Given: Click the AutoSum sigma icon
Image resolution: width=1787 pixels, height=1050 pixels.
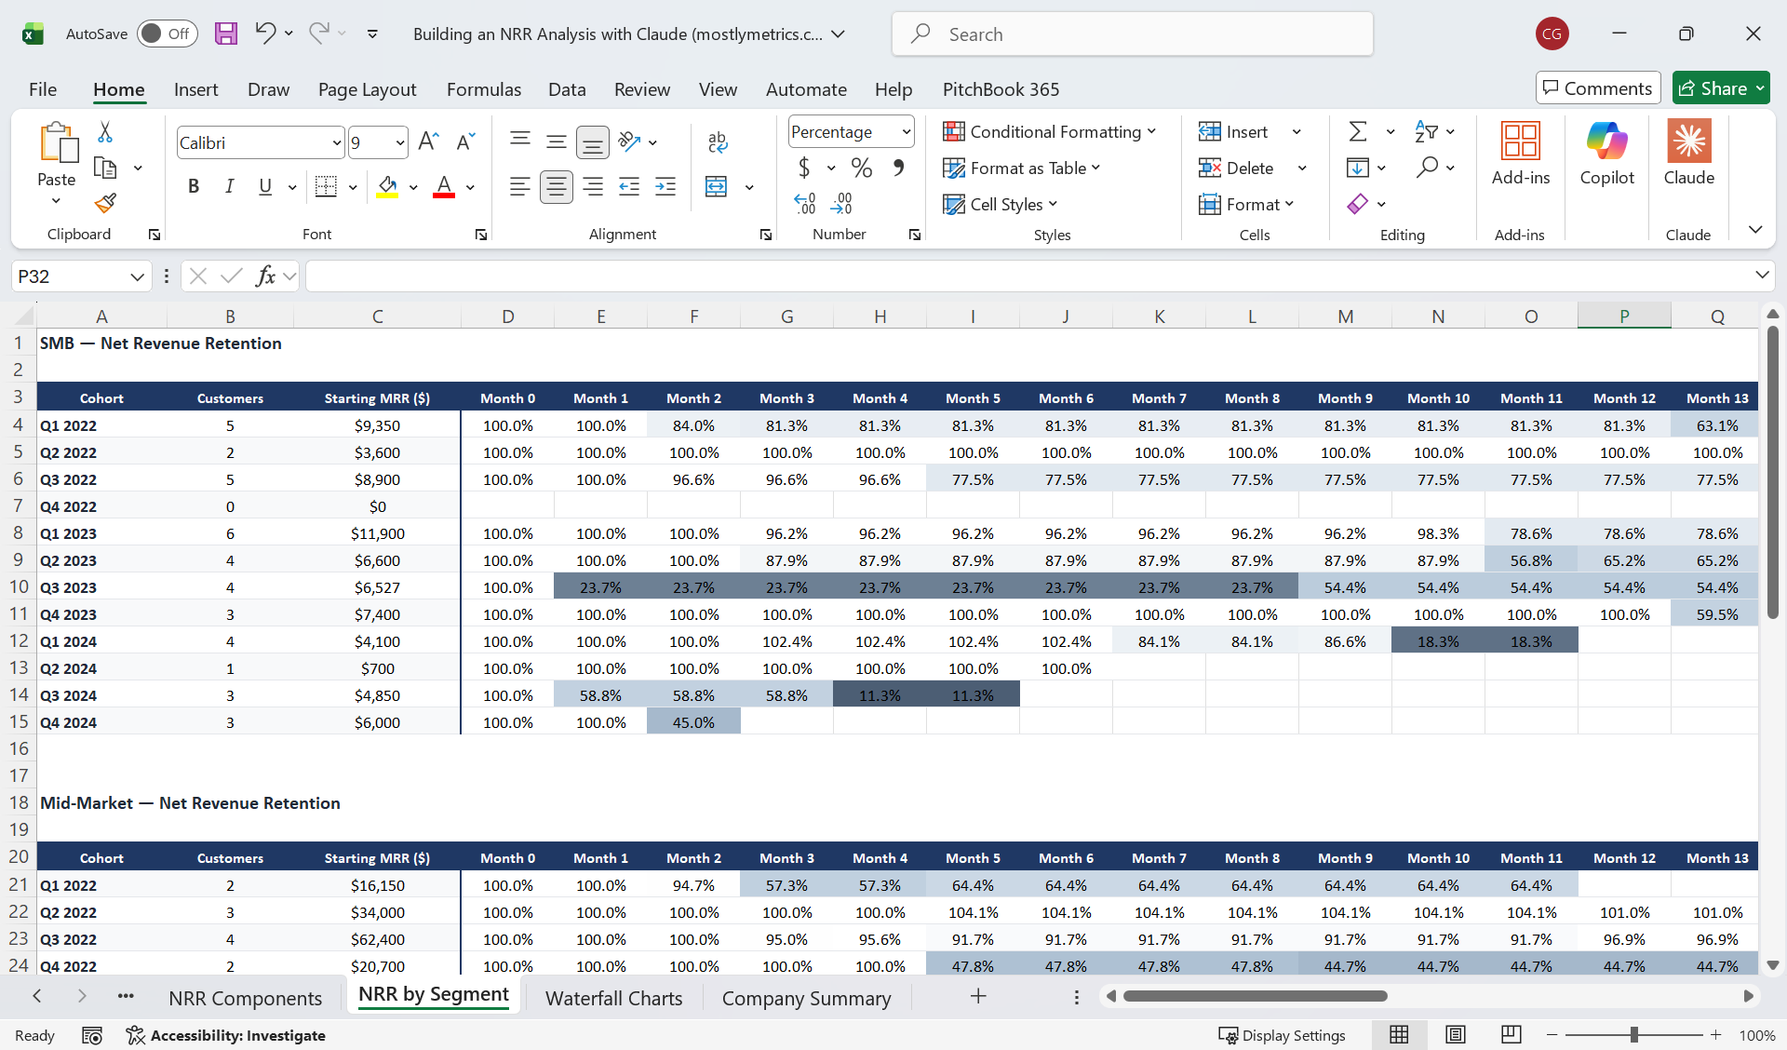Looking at the screenshot, I should (1358, 131).
